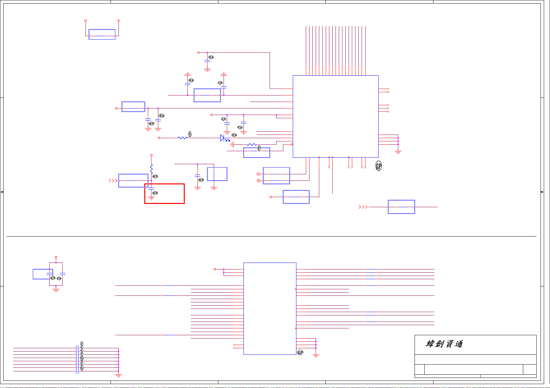Image resolution: width=550 pixels, height=388 pixels.
Task: Click the power port circle on top net
Action: coord(198,52)
